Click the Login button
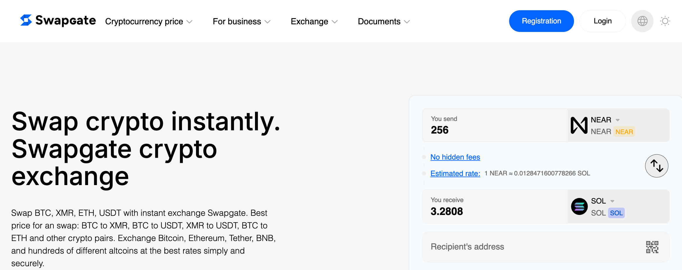 tap(602, 21)
